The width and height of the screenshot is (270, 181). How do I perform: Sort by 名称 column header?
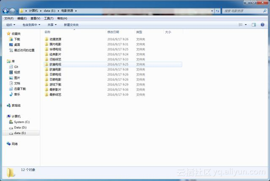47,32
